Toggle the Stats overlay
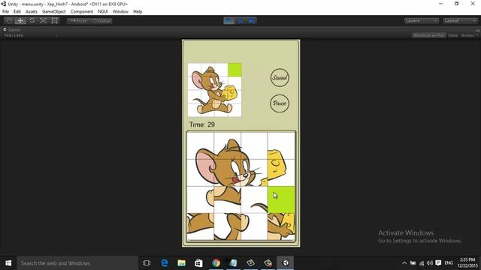 coord(452,35)
